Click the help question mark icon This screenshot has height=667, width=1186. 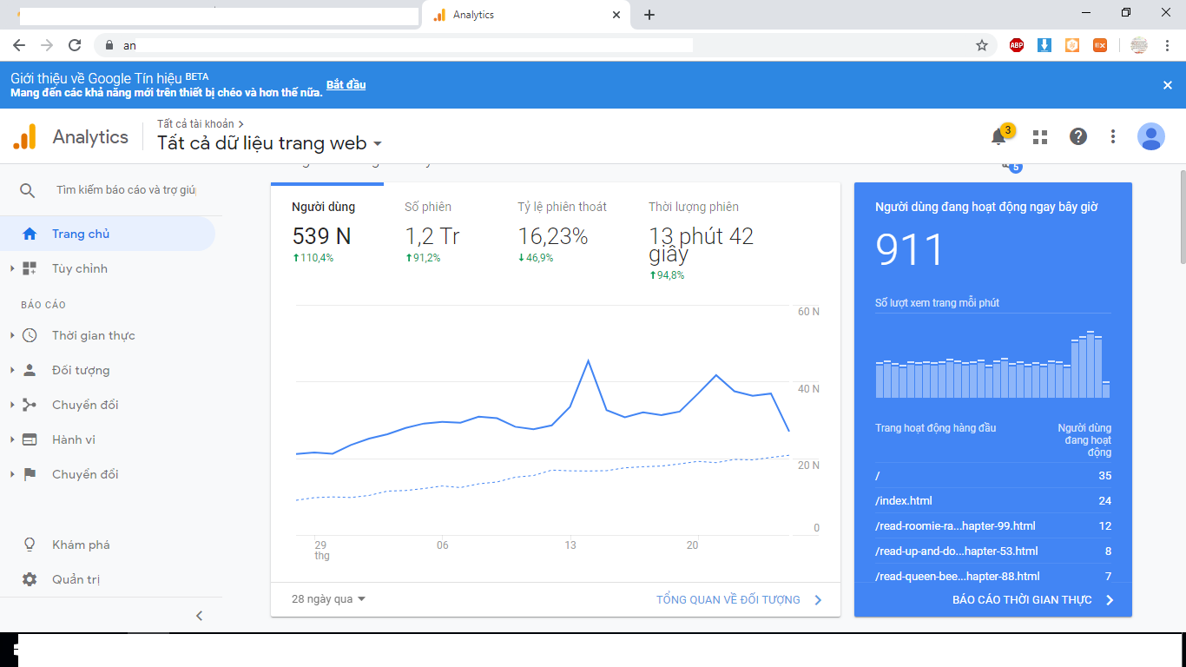pyautogui.click(x=1078, y=136)
